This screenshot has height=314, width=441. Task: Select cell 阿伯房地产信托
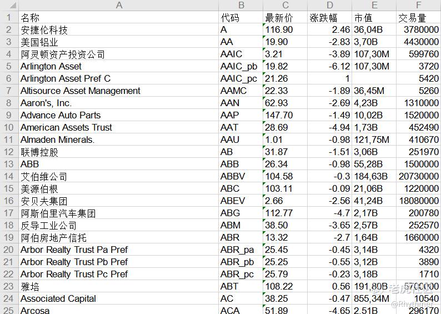click(118, 237)
